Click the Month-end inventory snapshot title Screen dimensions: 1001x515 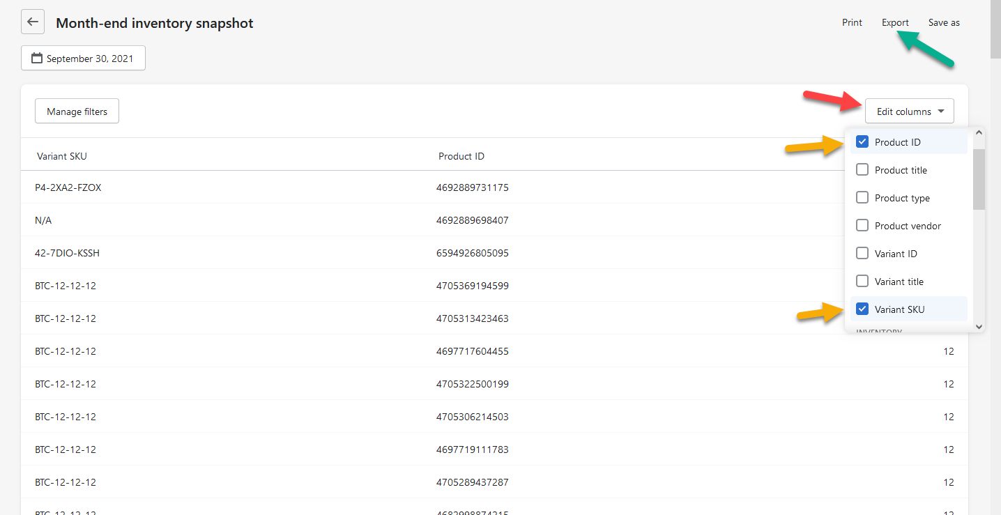155,23
